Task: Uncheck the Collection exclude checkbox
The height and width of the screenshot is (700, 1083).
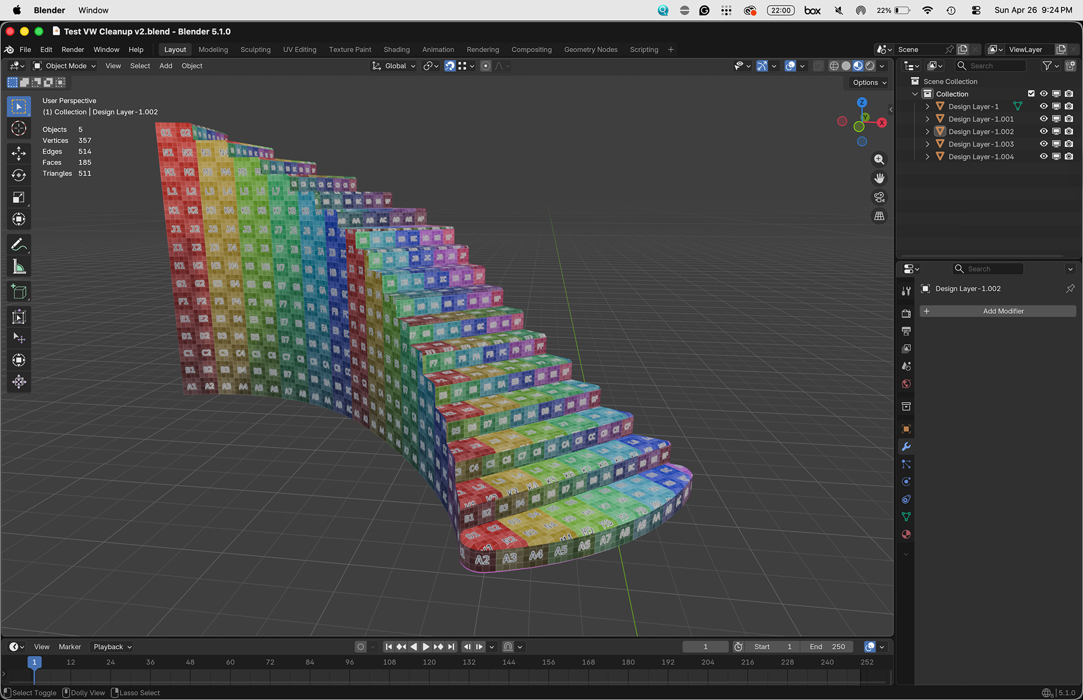Action: (1031, 94)
